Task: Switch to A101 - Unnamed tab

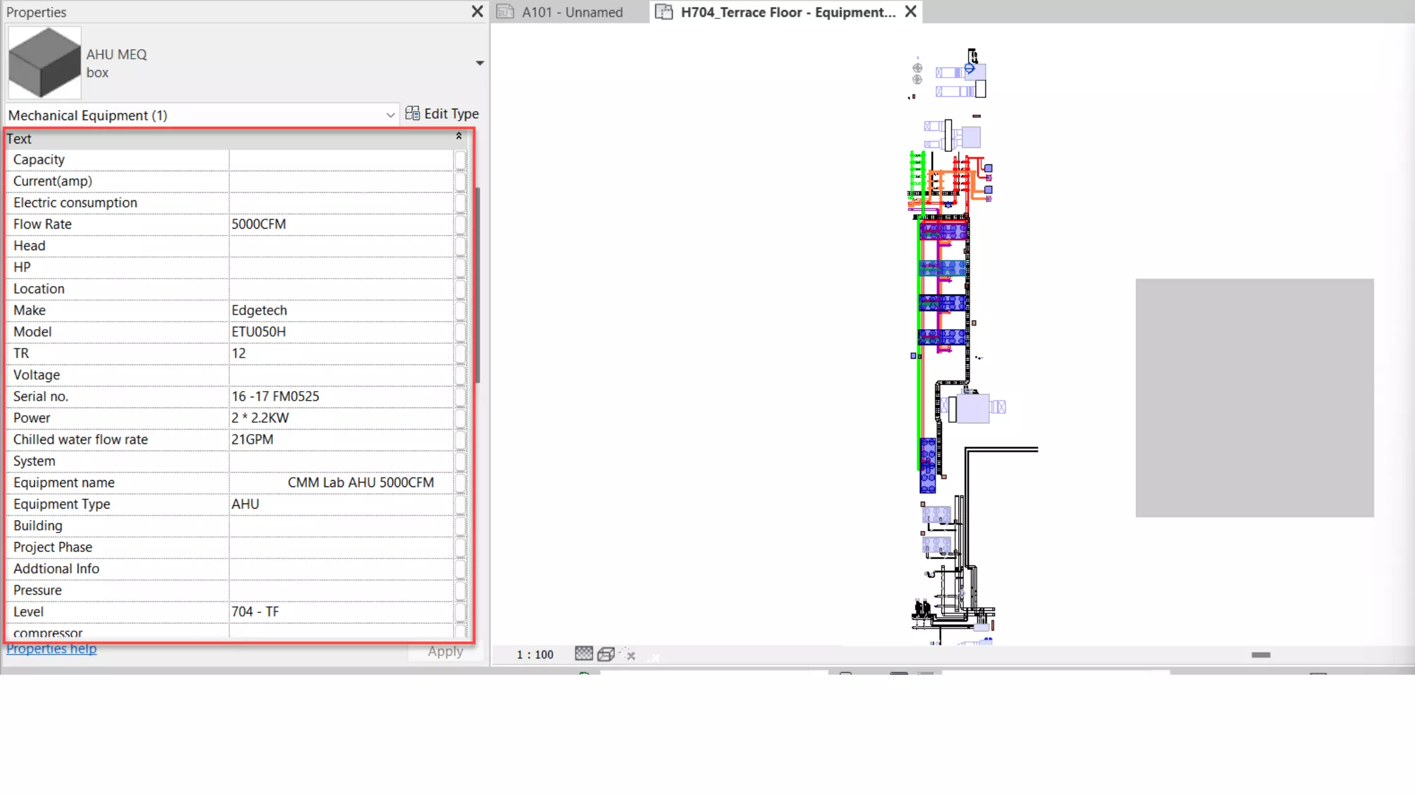Action: pyautogui.click(x=572, y=12)
